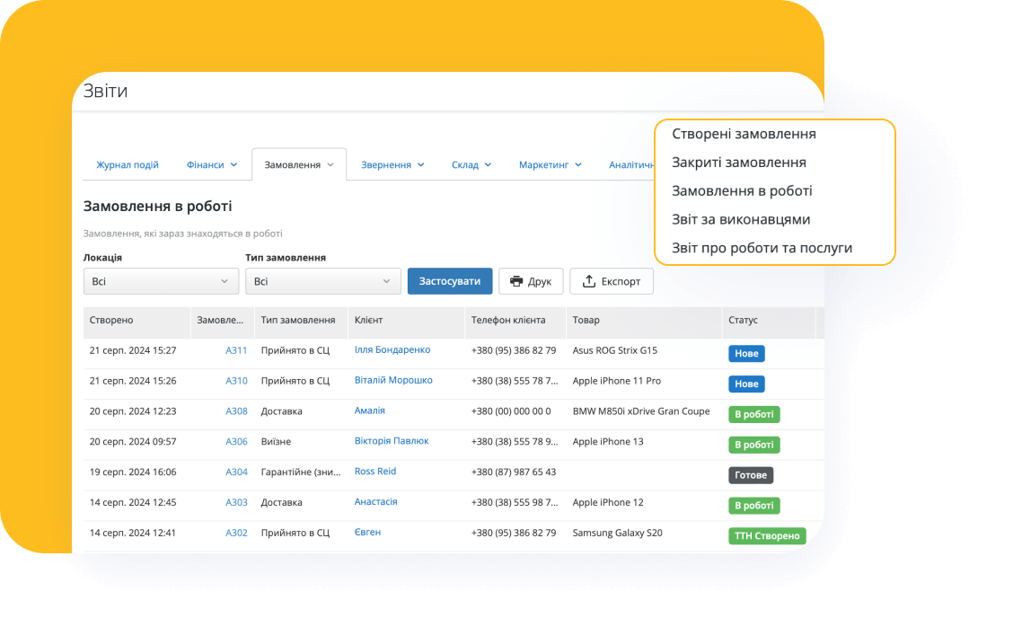
Task: Open client Вікторія Павлюк profile link
Action: (391, 441)
